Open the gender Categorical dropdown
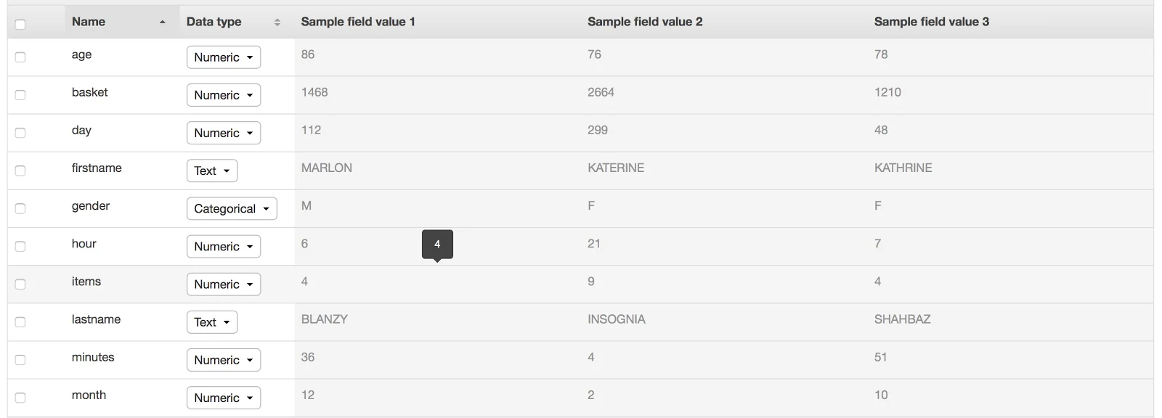The width and height of the screenshot is (1162, 418). [x=232, y=208]
